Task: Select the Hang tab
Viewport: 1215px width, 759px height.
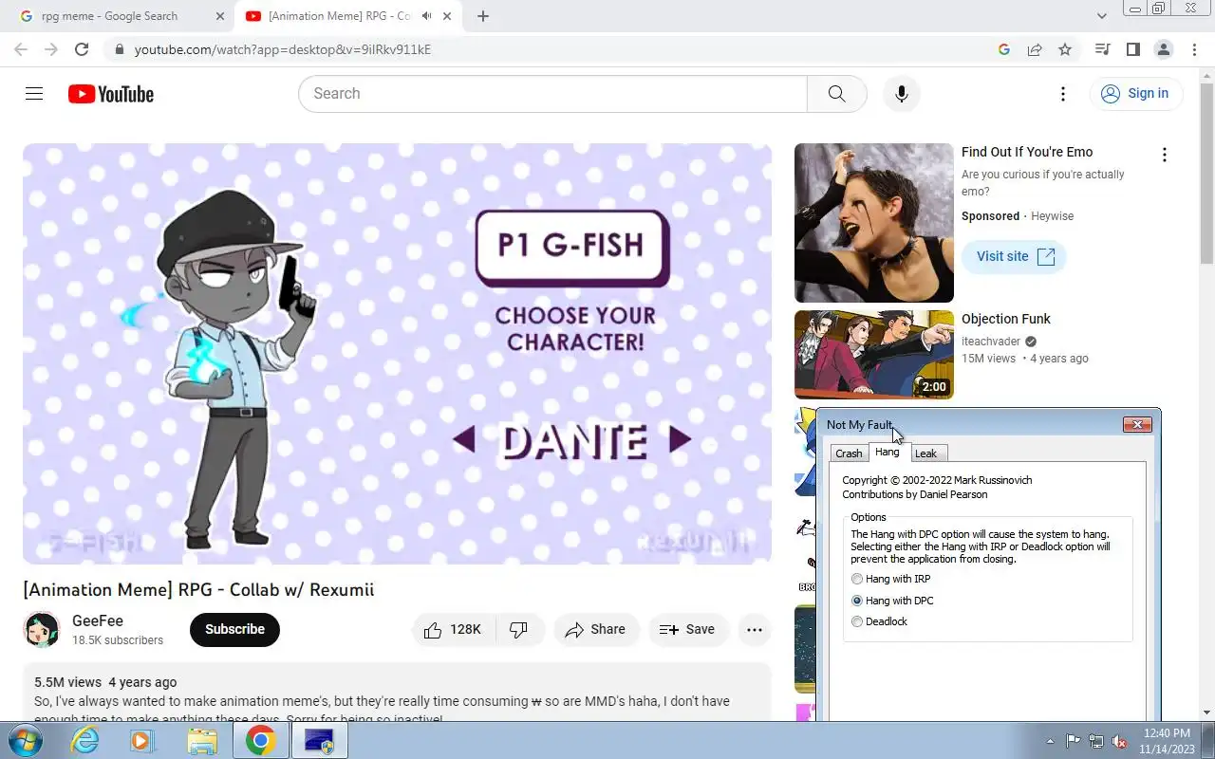Action: 888,452
